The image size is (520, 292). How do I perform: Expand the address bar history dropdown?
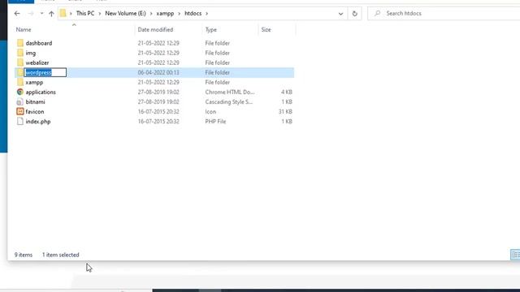coord(340,14)
